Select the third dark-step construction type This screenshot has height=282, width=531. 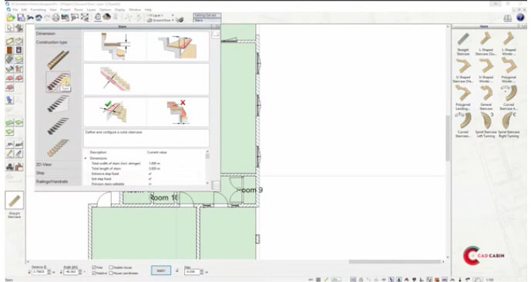[x=58, y=104]
